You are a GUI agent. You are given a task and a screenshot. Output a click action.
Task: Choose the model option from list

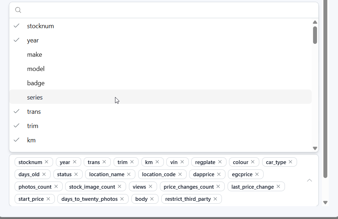(x=36, y=69)
